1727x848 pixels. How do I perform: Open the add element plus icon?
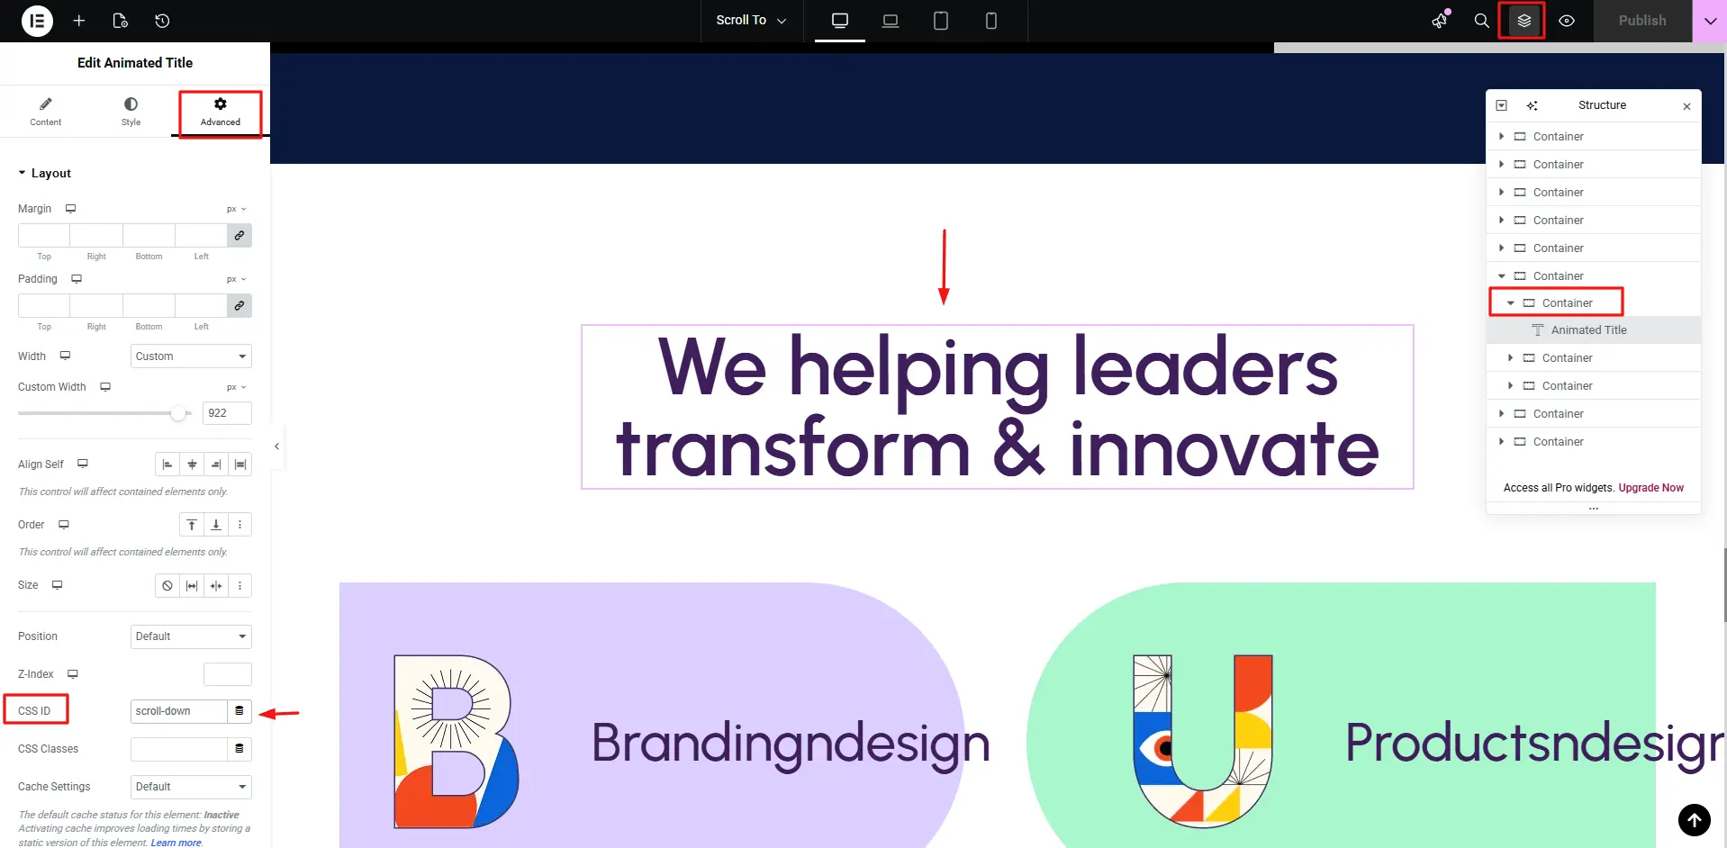point(79,21)
